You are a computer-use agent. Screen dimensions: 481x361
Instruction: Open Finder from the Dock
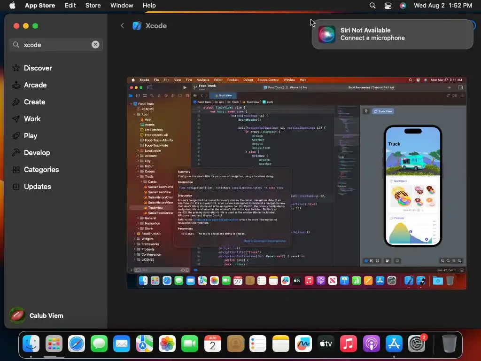click(x=31, y=344)
